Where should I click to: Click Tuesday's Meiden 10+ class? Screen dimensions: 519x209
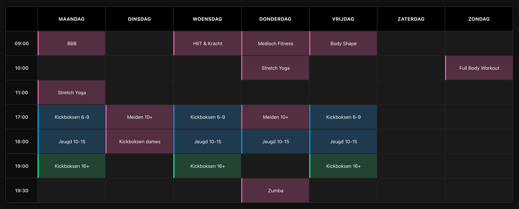pos(140,117)
